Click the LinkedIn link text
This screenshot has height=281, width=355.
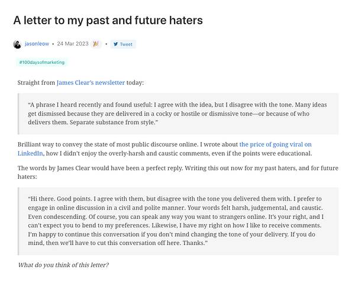tap(30, 153)
